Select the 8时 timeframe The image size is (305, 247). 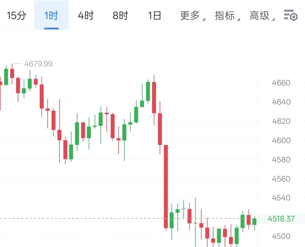tap(120, 15)
